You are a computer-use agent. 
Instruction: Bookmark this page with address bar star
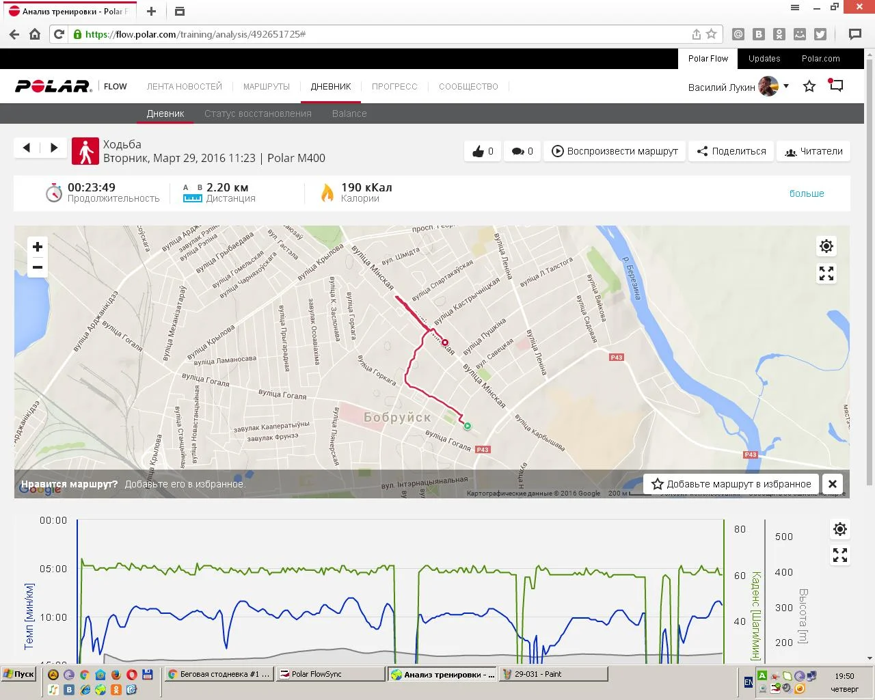pos(712,34)
